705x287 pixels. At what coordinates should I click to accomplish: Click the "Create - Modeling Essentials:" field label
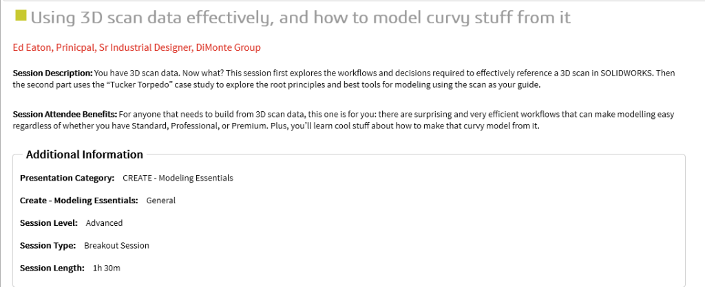pyautogui.click(x=79, y=200)
